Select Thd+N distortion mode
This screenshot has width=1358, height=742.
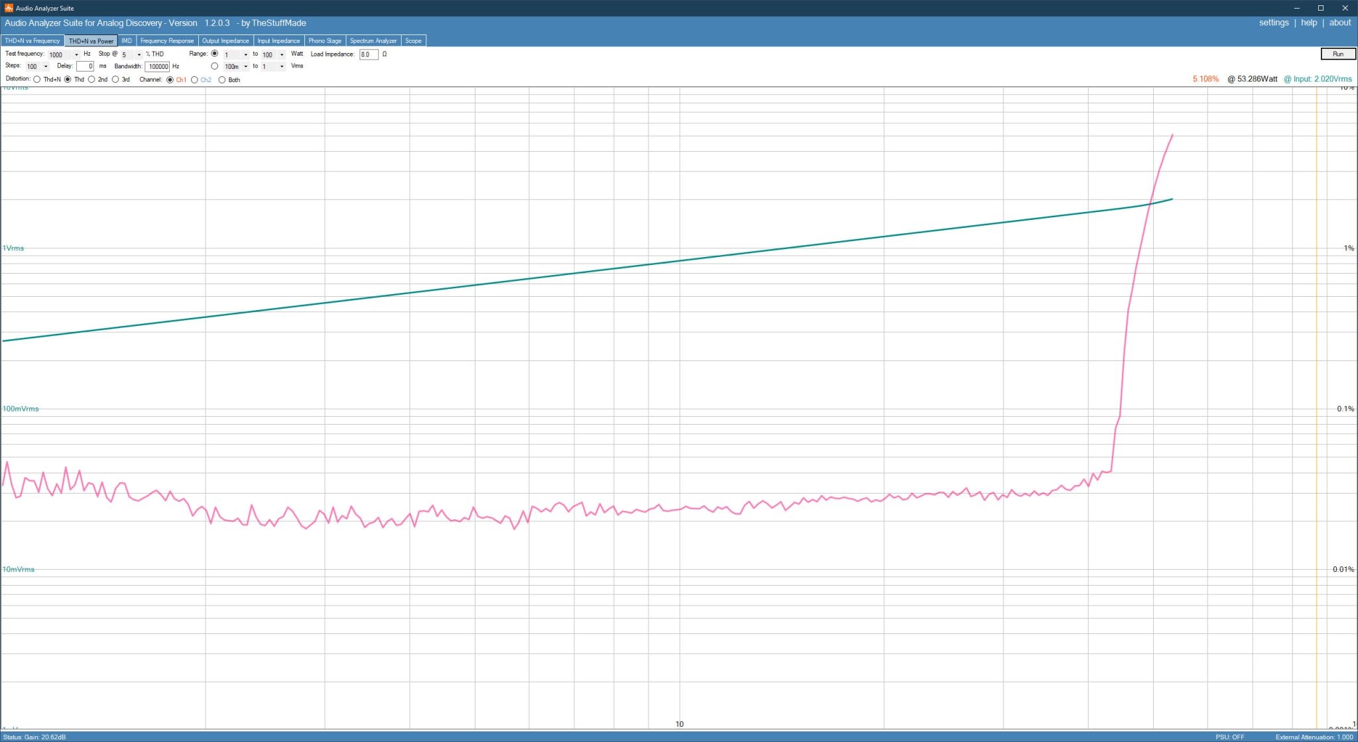(37, 79)
